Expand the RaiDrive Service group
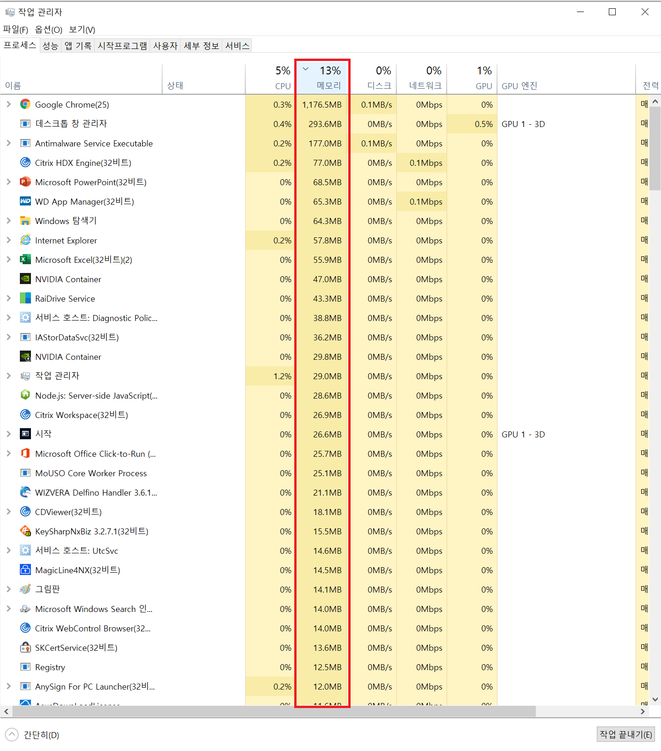The height and width of the screenshot is (751, 661). pos(8,298)
